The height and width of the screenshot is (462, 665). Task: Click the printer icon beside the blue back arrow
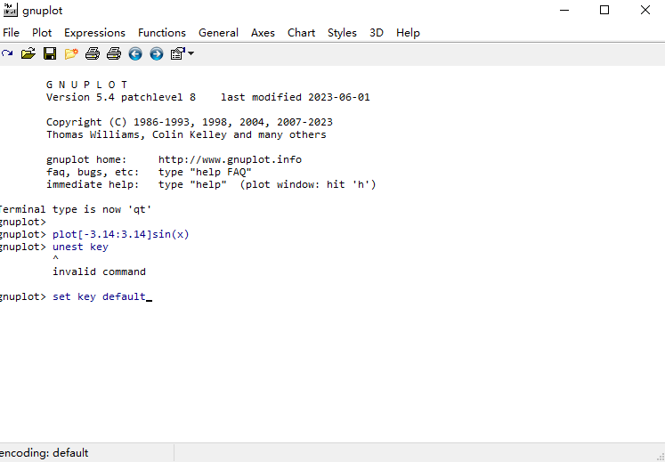click(114, 54)
